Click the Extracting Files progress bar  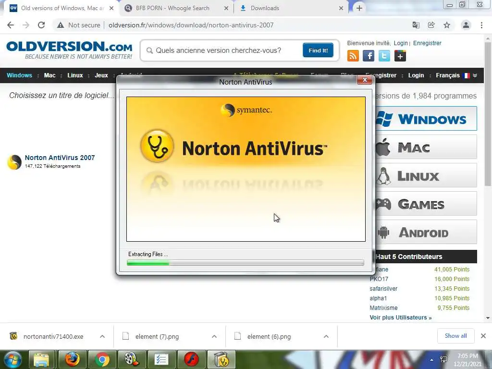click(246, 263)
